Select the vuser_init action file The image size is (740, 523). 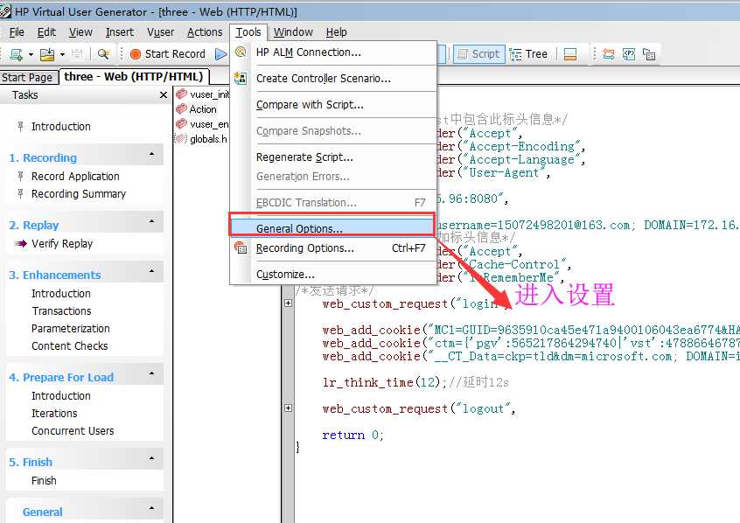203,94
